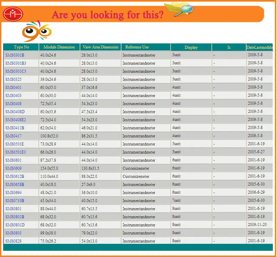Click the Reference Use column header
Screen dimensions: 277x257
(x=137, y=47)
